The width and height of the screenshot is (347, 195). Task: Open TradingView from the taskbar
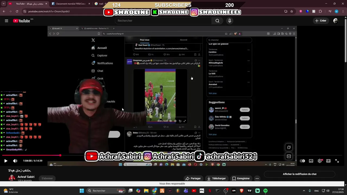pos(249,191)
